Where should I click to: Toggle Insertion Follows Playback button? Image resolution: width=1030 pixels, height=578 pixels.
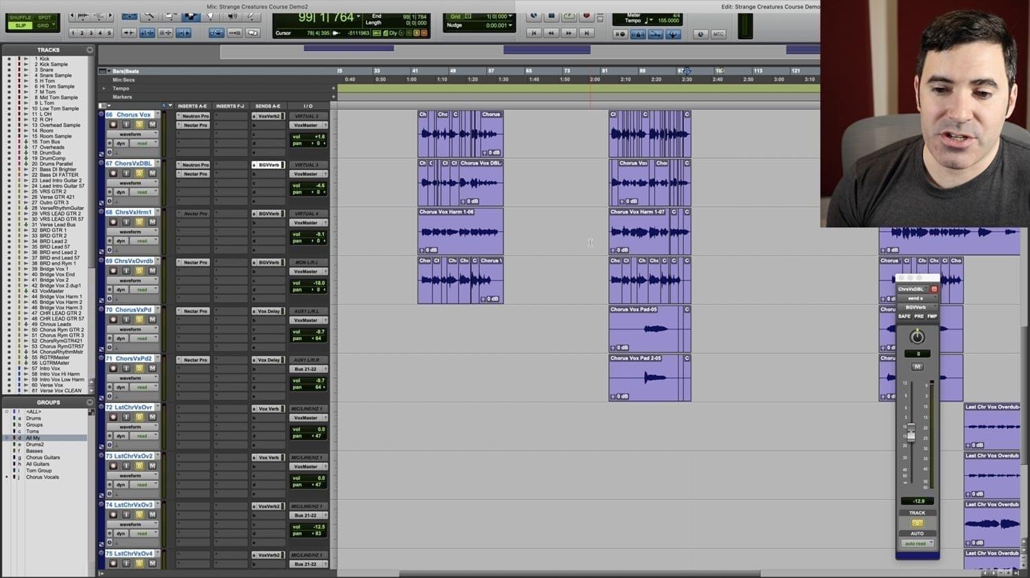click(183, 32)
